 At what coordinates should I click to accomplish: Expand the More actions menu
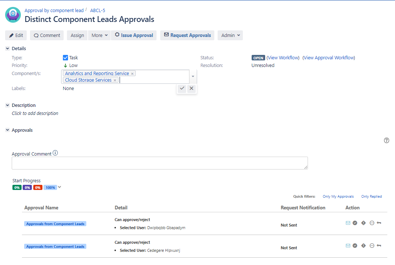tap(99, 36)
